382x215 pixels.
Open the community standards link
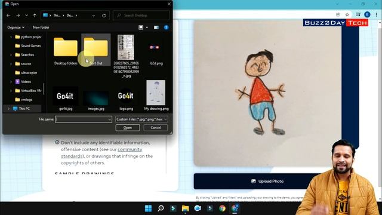101,153
